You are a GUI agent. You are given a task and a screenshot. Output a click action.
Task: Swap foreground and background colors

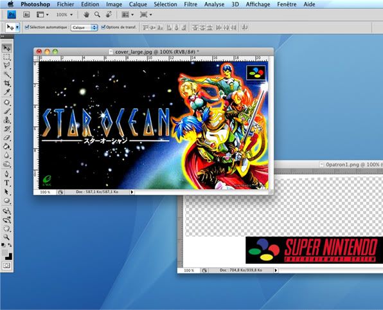(10, 245)
